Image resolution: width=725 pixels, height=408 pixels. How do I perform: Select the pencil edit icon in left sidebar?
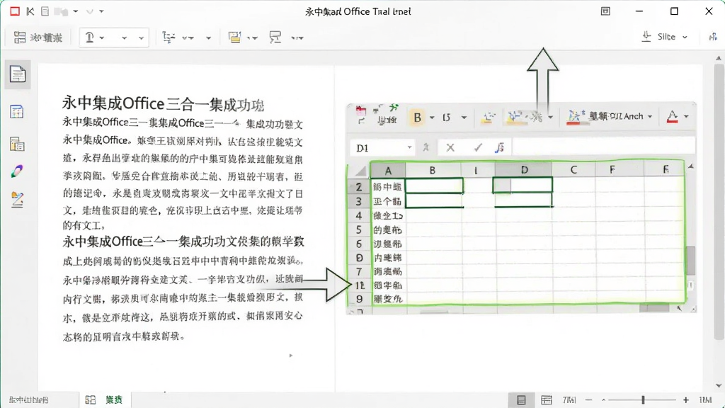[17, 200]
